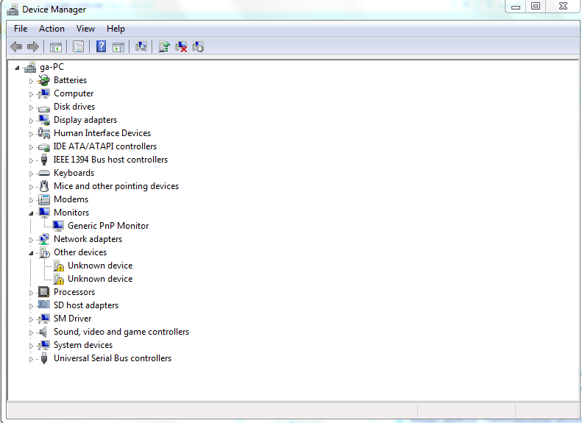Select the IEEE 1394 controllers icon

(x=44, y=160)
